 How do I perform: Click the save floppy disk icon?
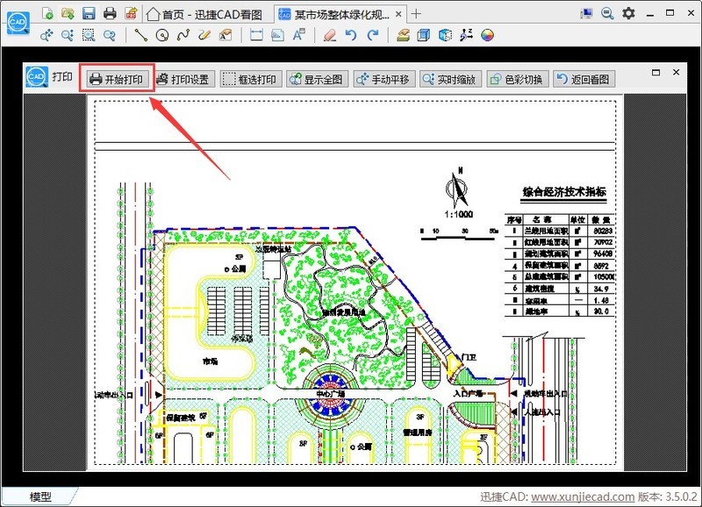89,13
